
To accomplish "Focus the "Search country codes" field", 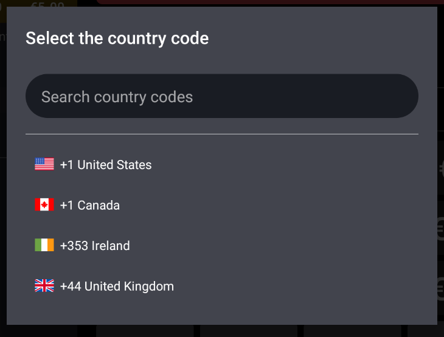I will [221, 96].
